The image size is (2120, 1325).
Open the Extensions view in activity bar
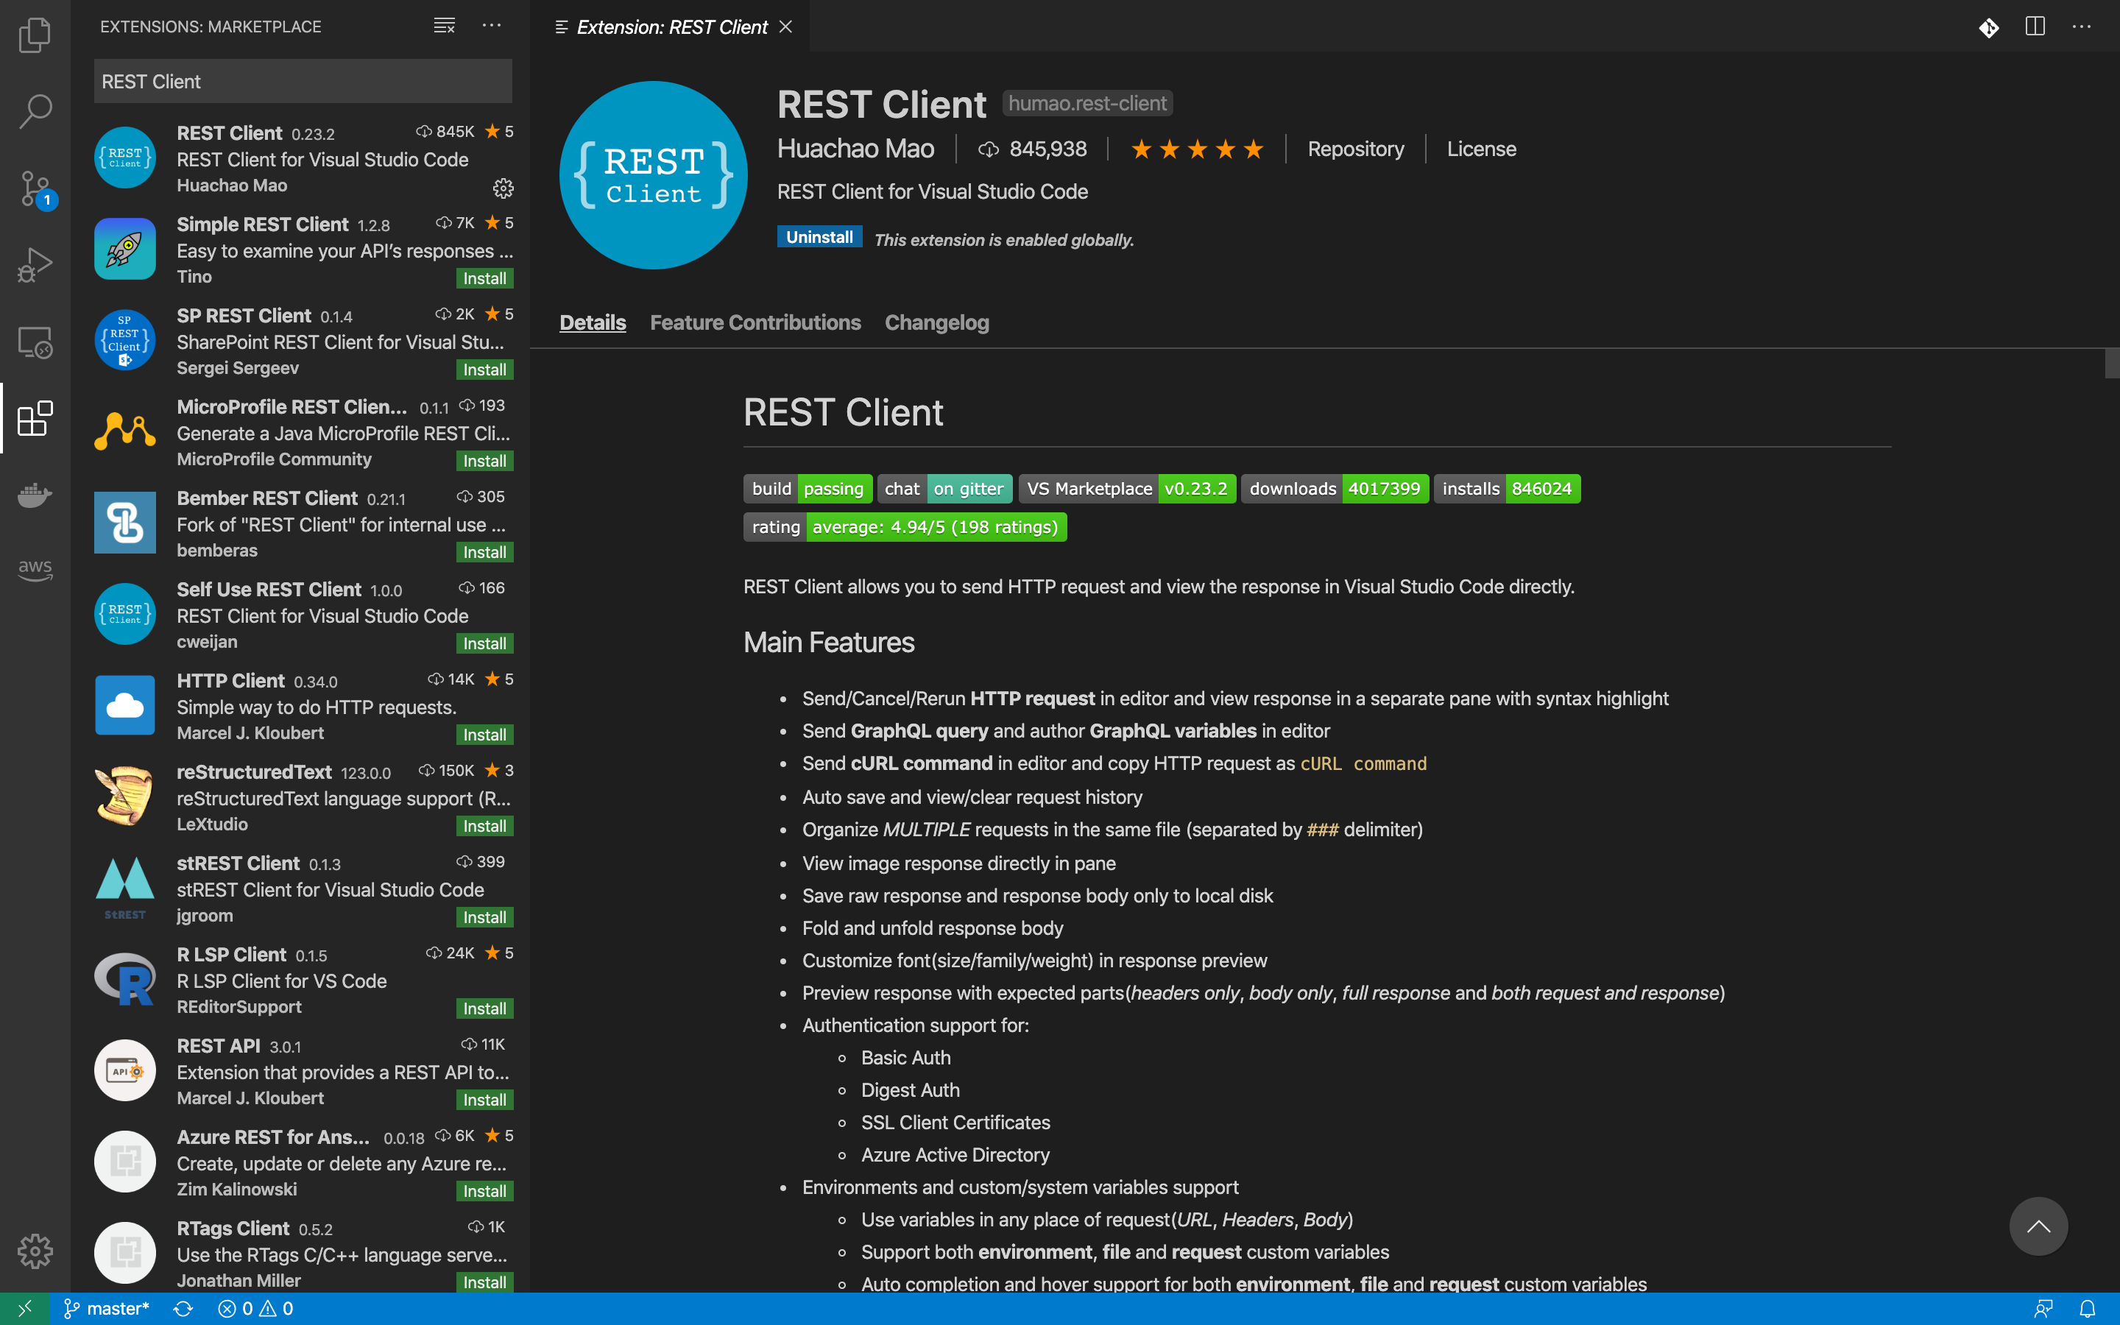pos(35,418)
